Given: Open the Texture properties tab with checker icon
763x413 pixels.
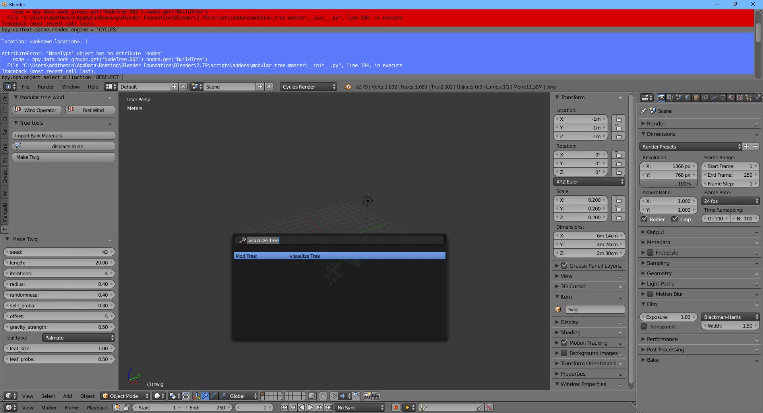Looking at the screenshot, I should 740,98.
